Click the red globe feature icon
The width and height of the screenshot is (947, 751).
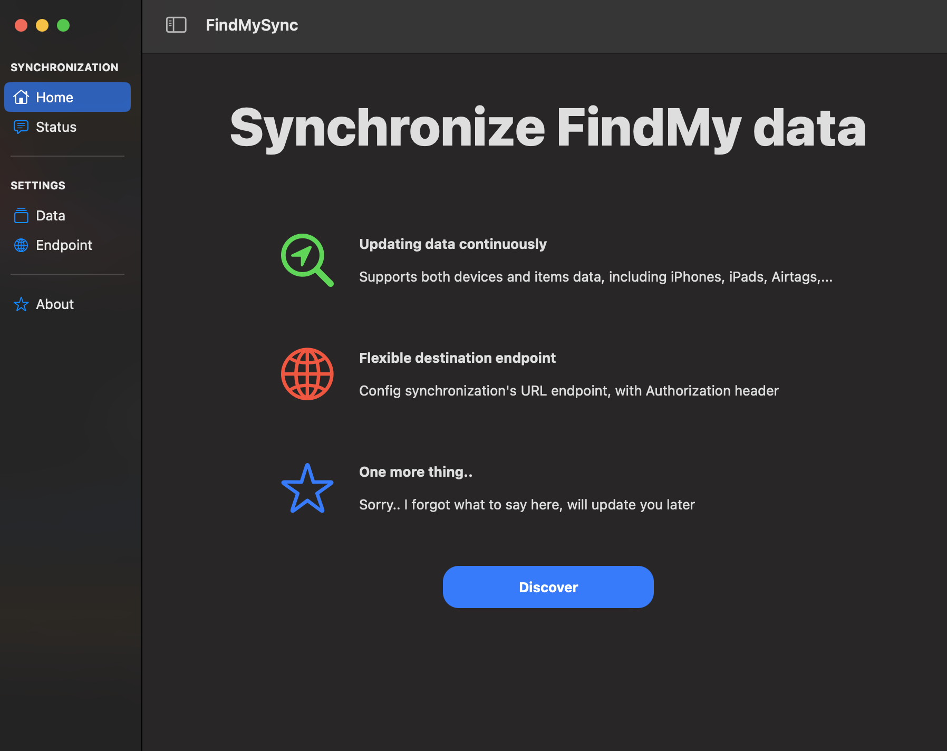coord(307,374)
